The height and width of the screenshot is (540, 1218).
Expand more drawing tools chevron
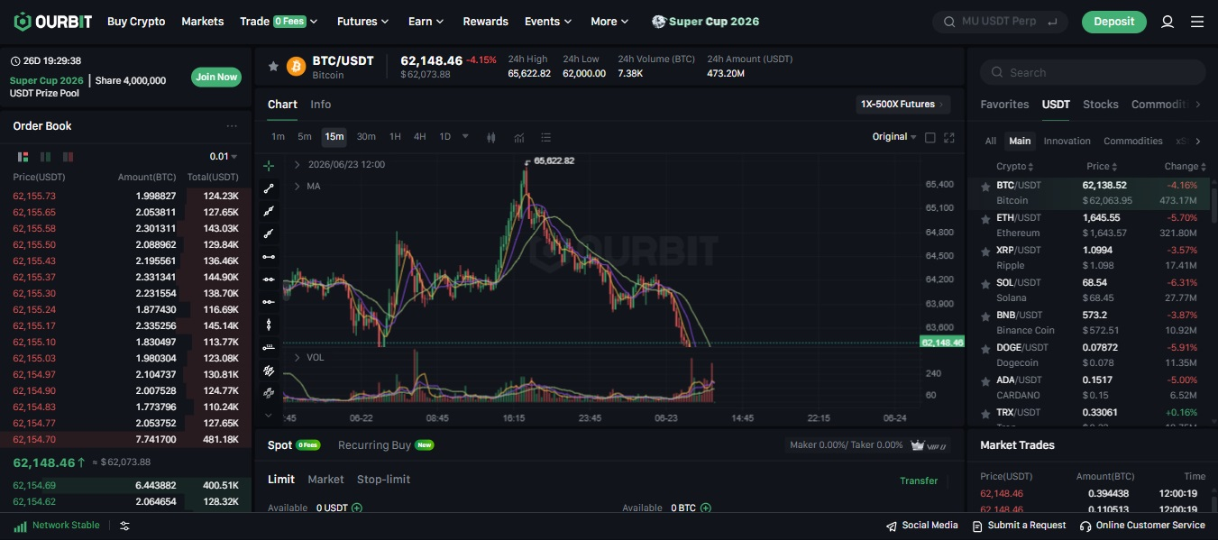click(x=269, y=416)
